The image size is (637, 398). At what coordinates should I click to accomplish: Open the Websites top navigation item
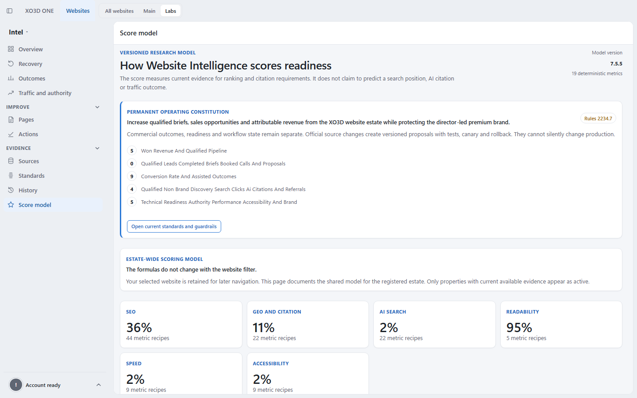(78, 11)
